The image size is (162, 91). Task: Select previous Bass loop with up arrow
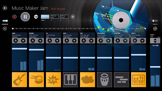16,41
